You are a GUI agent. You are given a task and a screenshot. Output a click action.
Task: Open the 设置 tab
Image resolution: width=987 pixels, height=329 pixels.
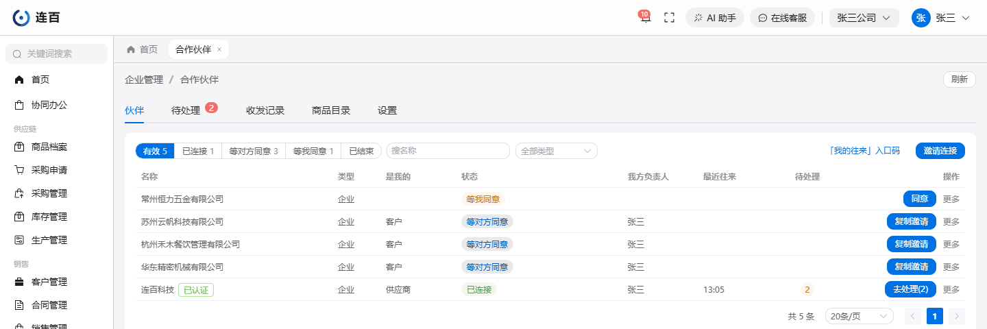tap(387, 110)
